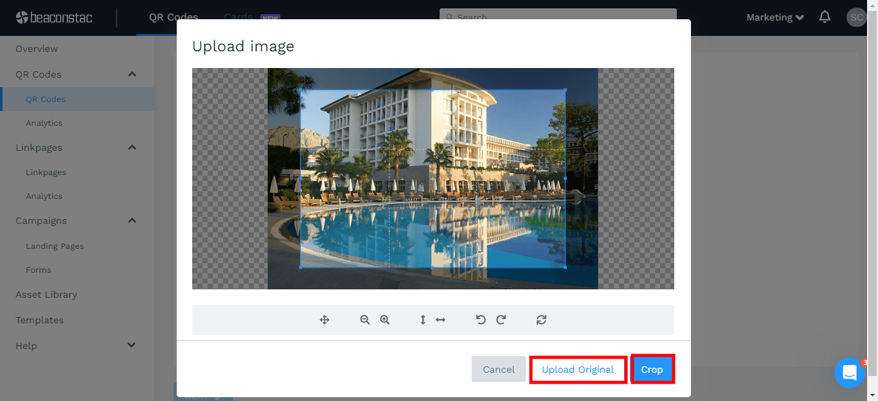878x401 pixels.
Task: Click the zoom in icon
Action: (384, 320)
